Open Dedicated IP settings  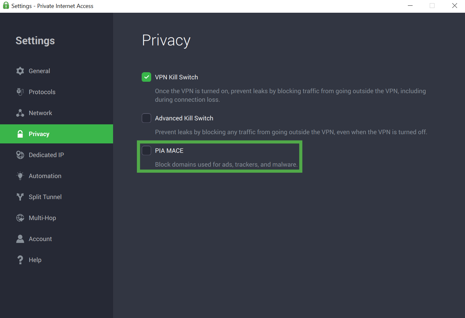click(57, 155)
